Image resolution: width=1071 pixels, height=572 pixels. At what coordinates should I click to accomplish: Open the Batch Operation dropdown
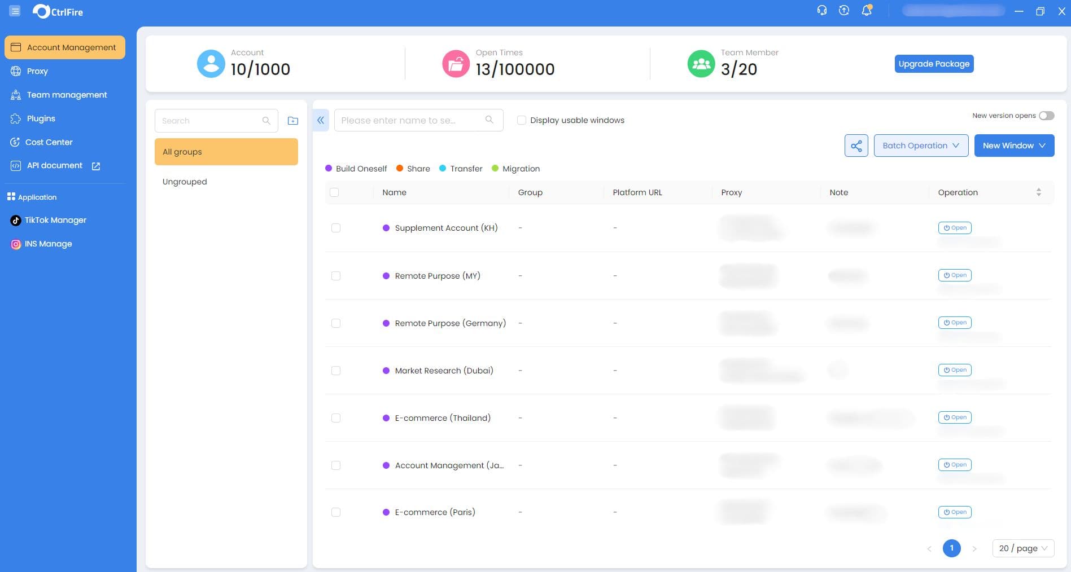point(920,146)
